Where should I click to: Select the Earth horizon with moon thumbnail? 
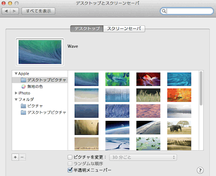tap(117, 128)
